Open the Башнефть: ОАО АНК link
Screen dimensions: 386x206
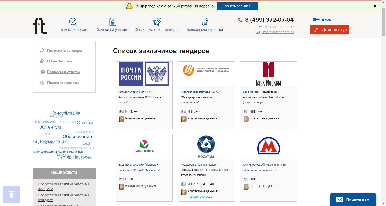[x=138, y=165]
